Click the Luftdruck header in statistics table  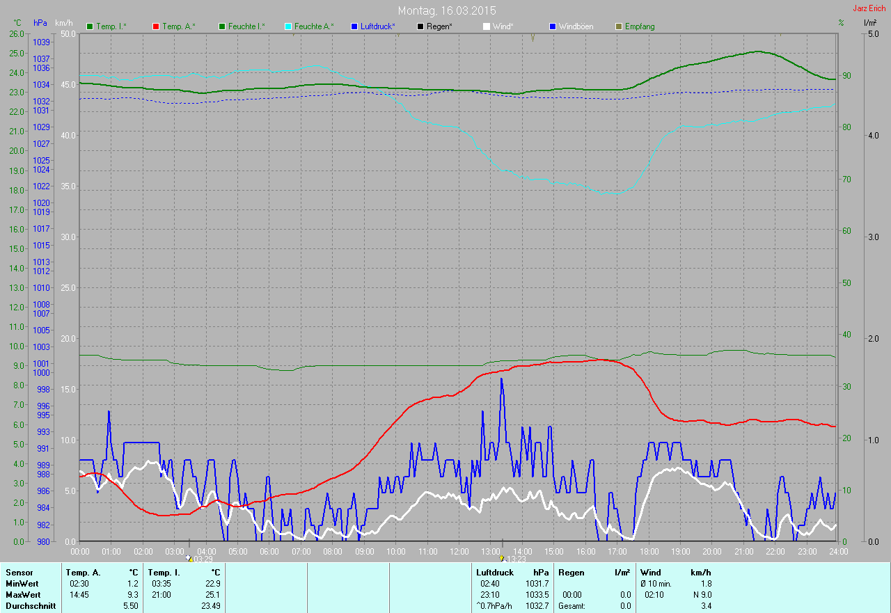[x=494, y=573]
